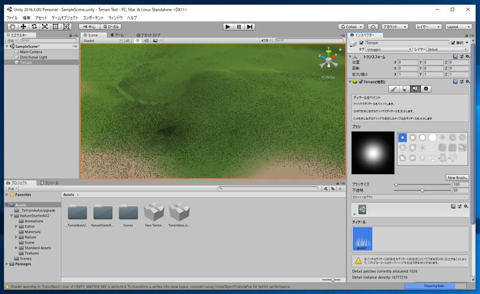Toggle scene audio speaker icon
Viewport: 480px width, 294px height.
pyautogui.click(x=146, y=40)
